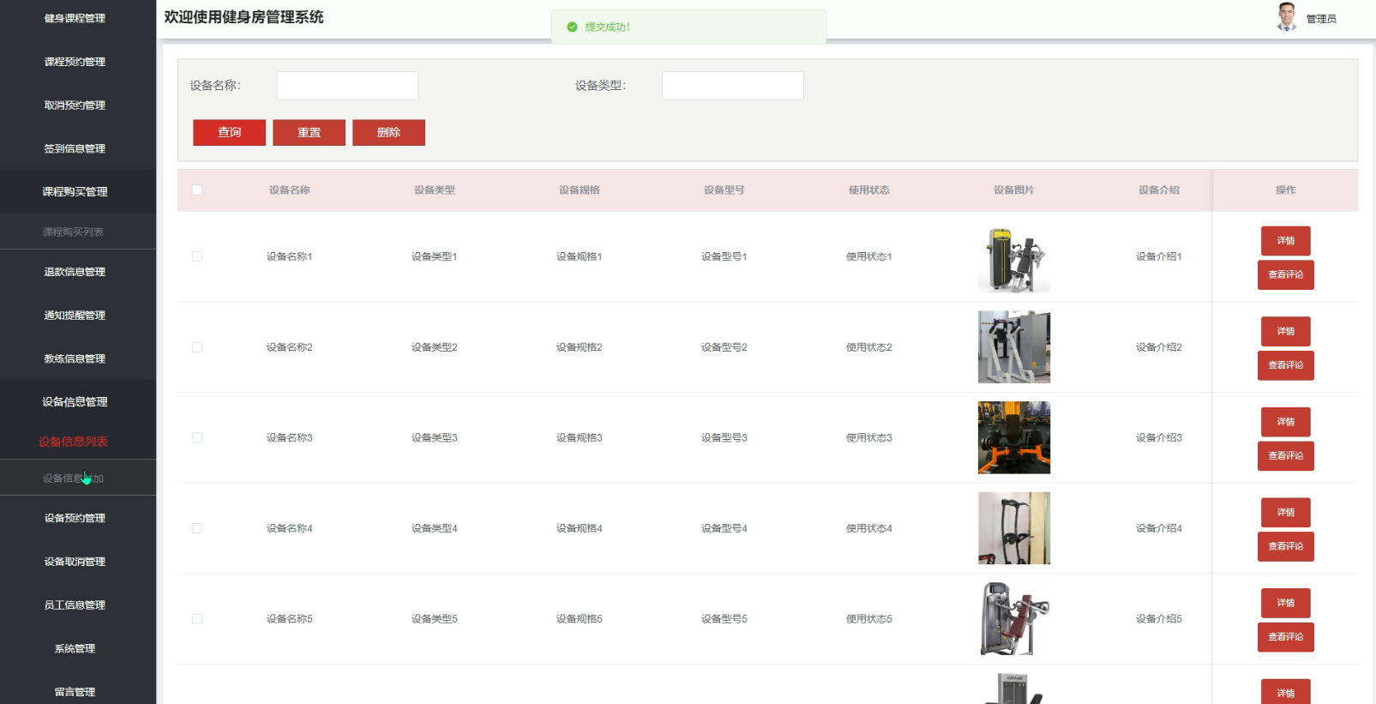
Task: Open the 课程预约管理 sidebar menu
Action: click(x=75, y=62)
